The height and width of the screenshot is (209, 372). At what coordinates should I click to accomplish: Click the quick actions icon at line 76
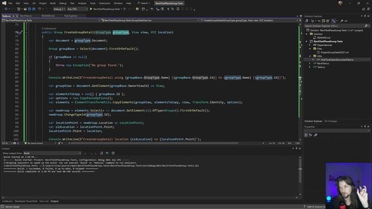pos(21,33)
